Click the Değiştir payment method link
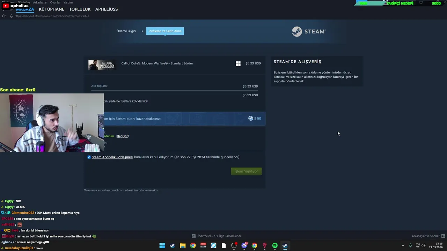 point(122,136)
